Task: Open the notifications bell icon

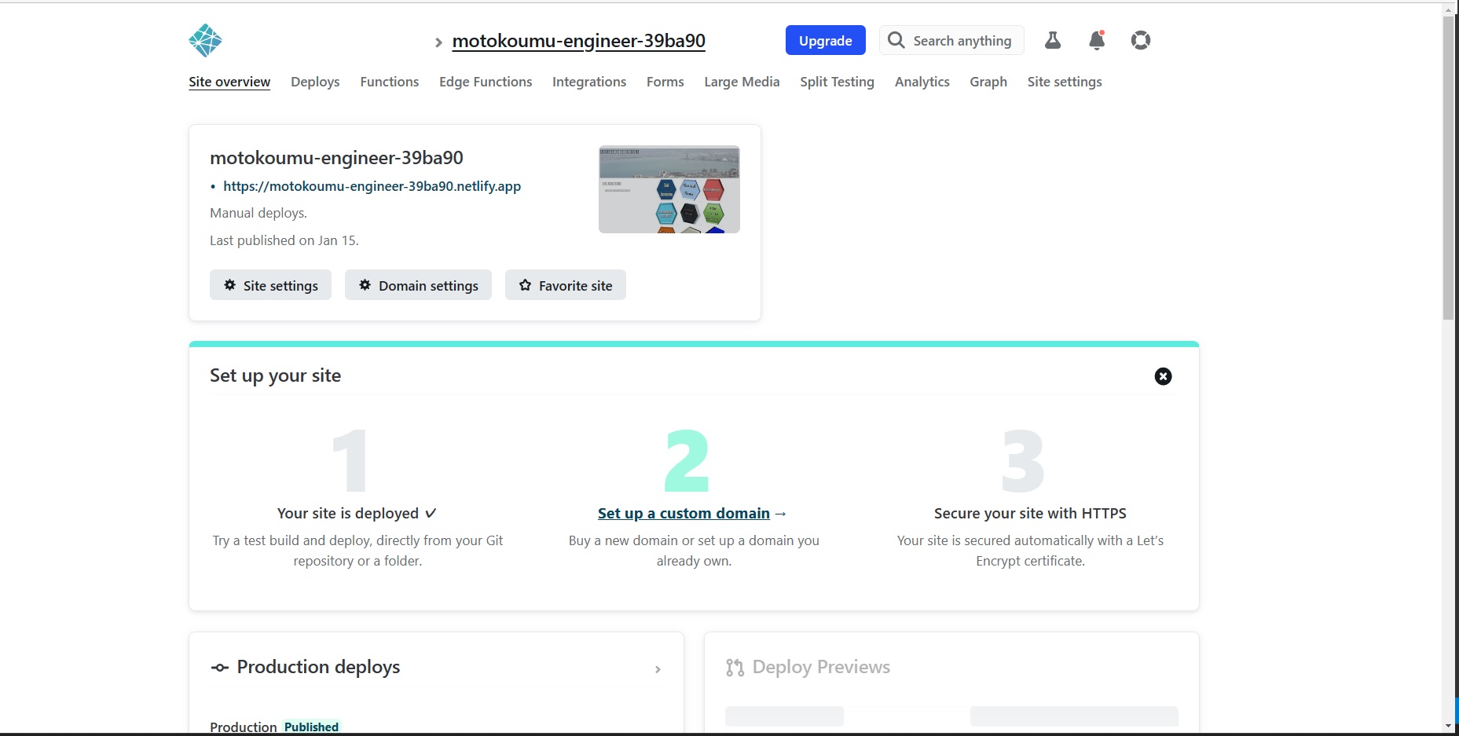Action: point(1096,40)
